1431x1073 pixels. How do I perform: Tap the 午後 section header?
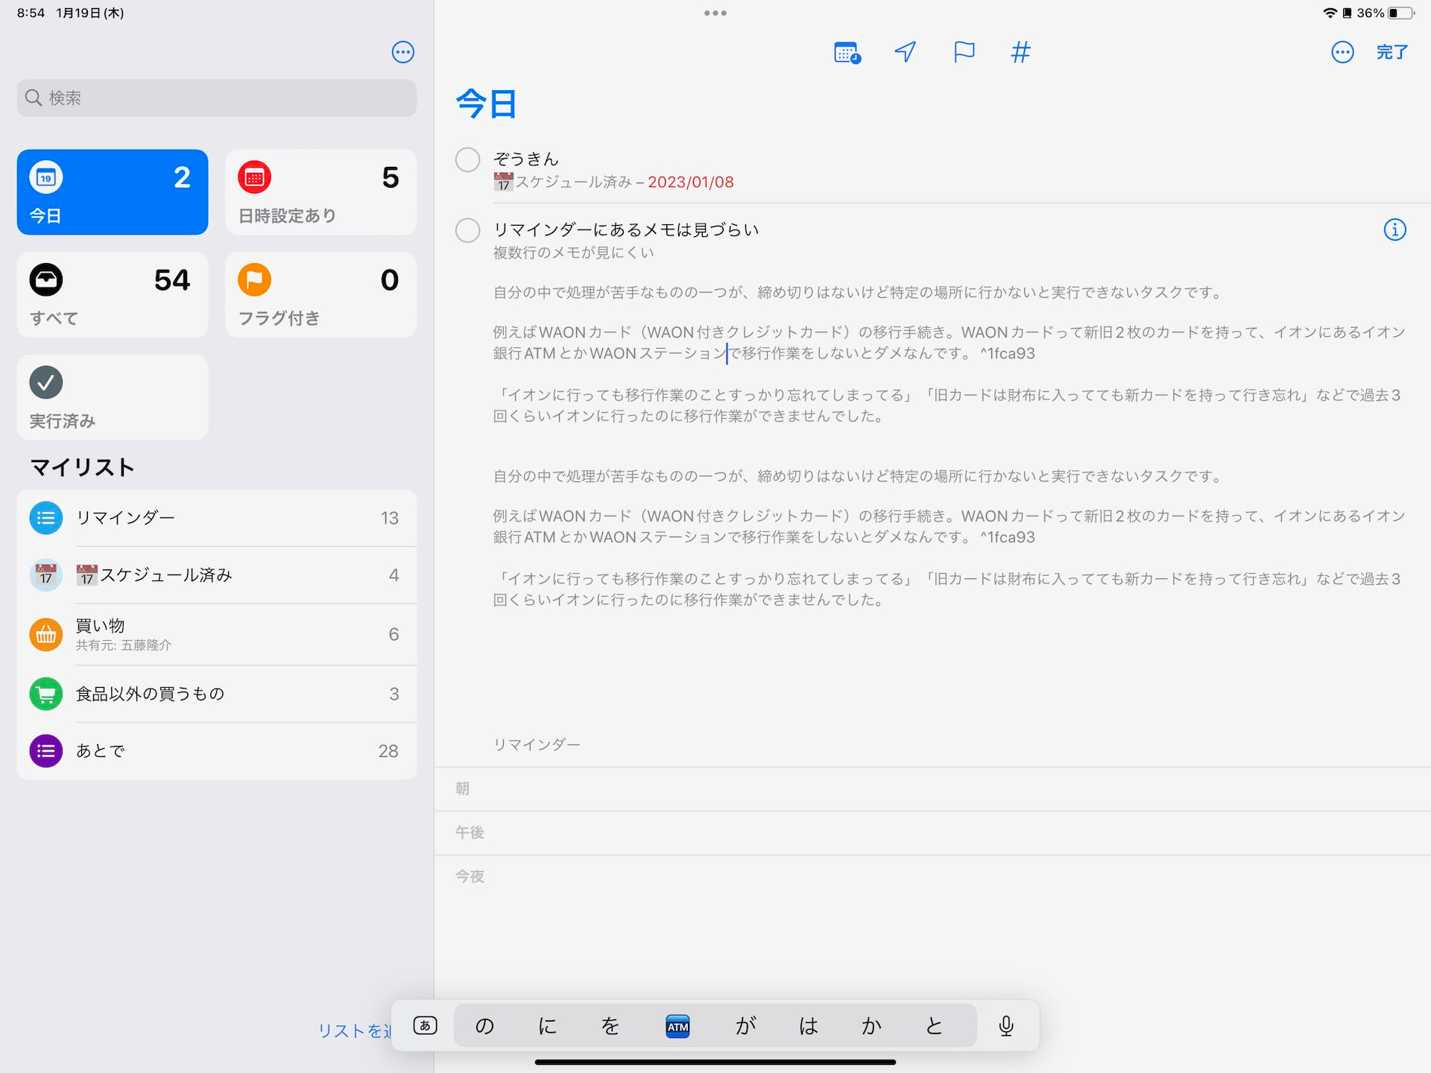[x=470, y=832]
